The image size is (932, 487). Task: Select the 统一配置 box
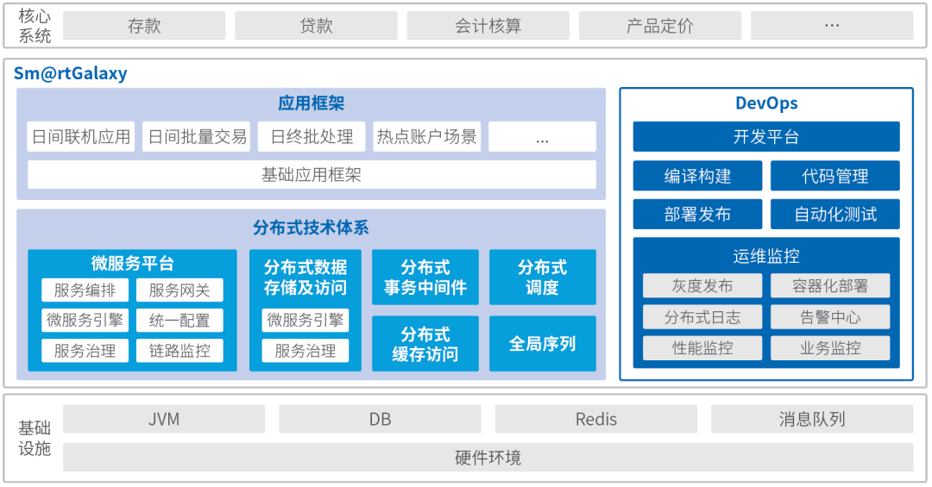[x=179, y=321]
